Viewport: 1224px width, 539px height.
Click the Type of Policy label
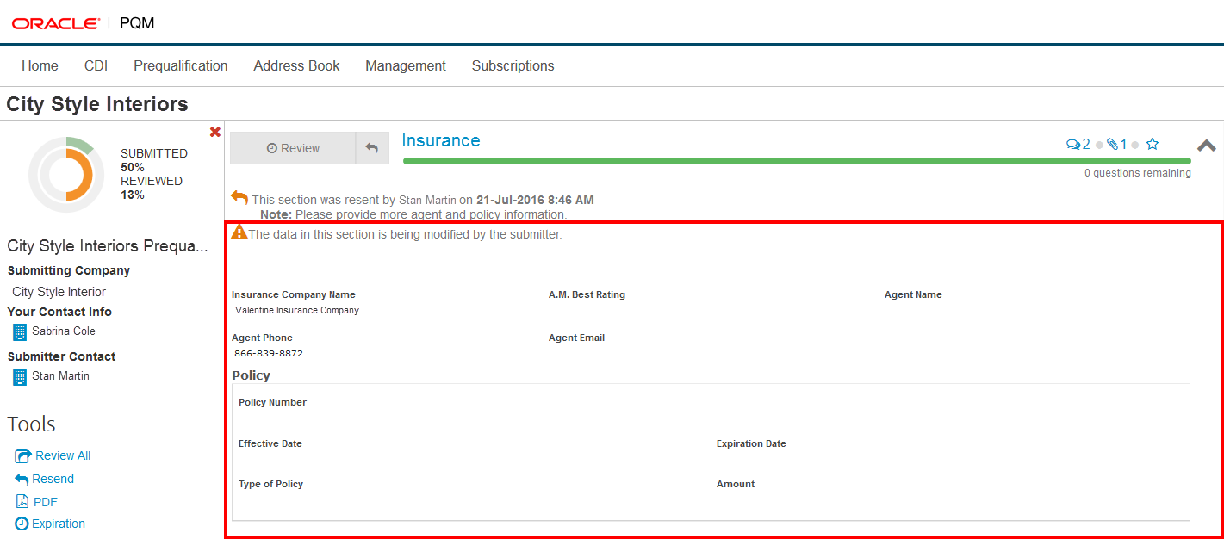pos(270,484)
